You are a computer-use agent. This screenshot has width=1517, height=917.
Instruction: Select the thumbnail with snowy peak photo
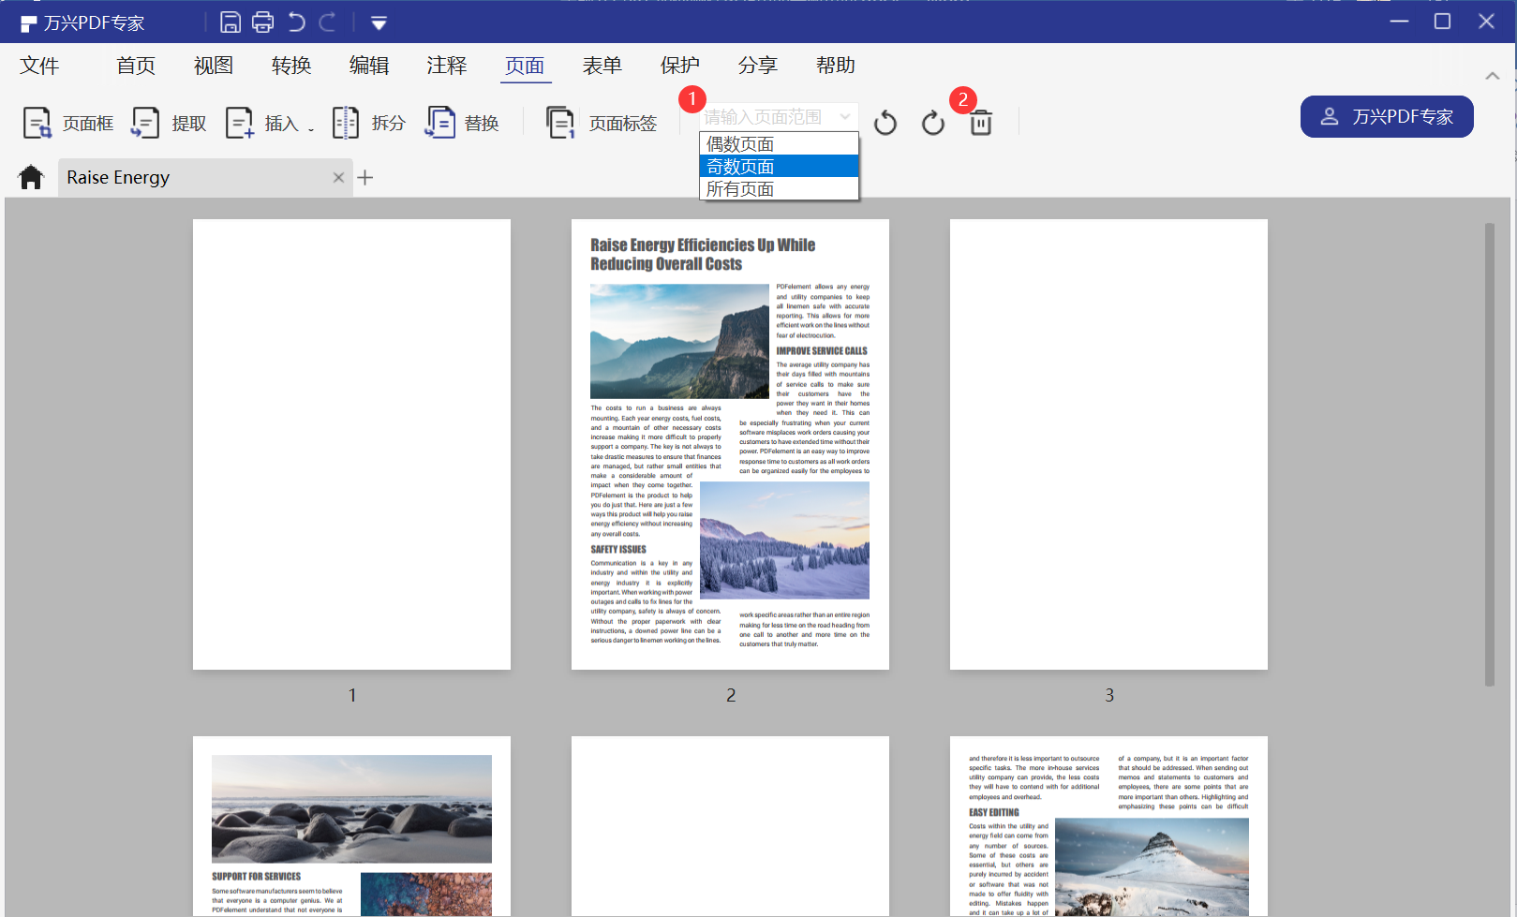(1108, 826)
